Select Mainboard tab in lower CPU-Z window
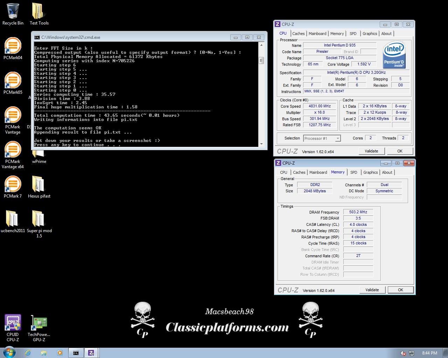Image resolution: width=448 pixels, height=358 pixels. coord(318,172)
